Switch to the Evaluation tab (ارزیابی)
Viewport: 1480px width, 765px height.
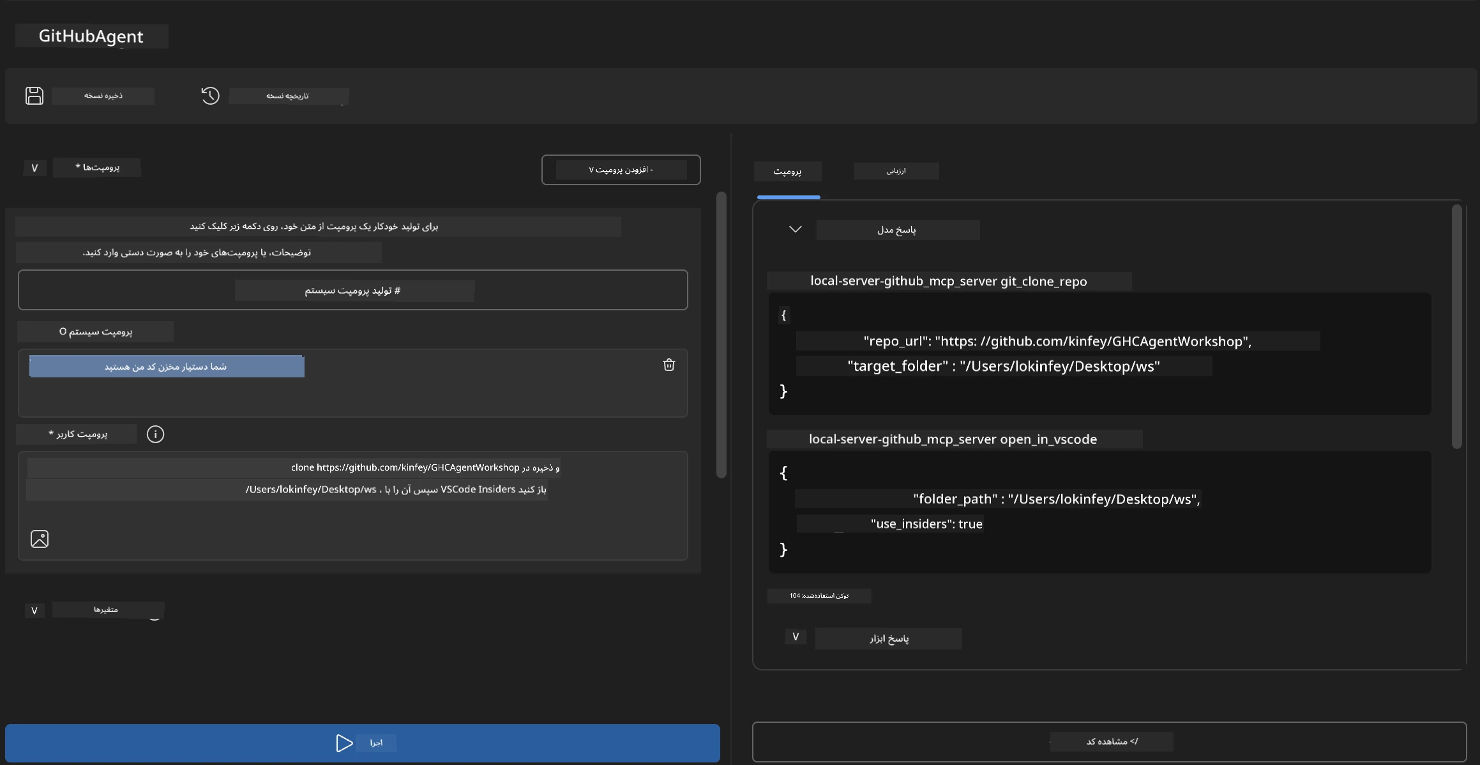coord(896,171)
